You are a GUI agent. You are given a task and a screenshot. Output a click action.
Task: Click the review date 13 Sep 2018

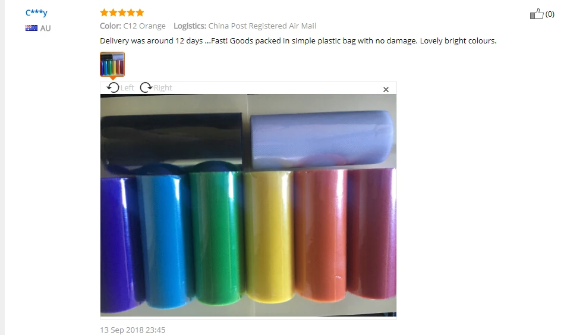tap(133, 330)
